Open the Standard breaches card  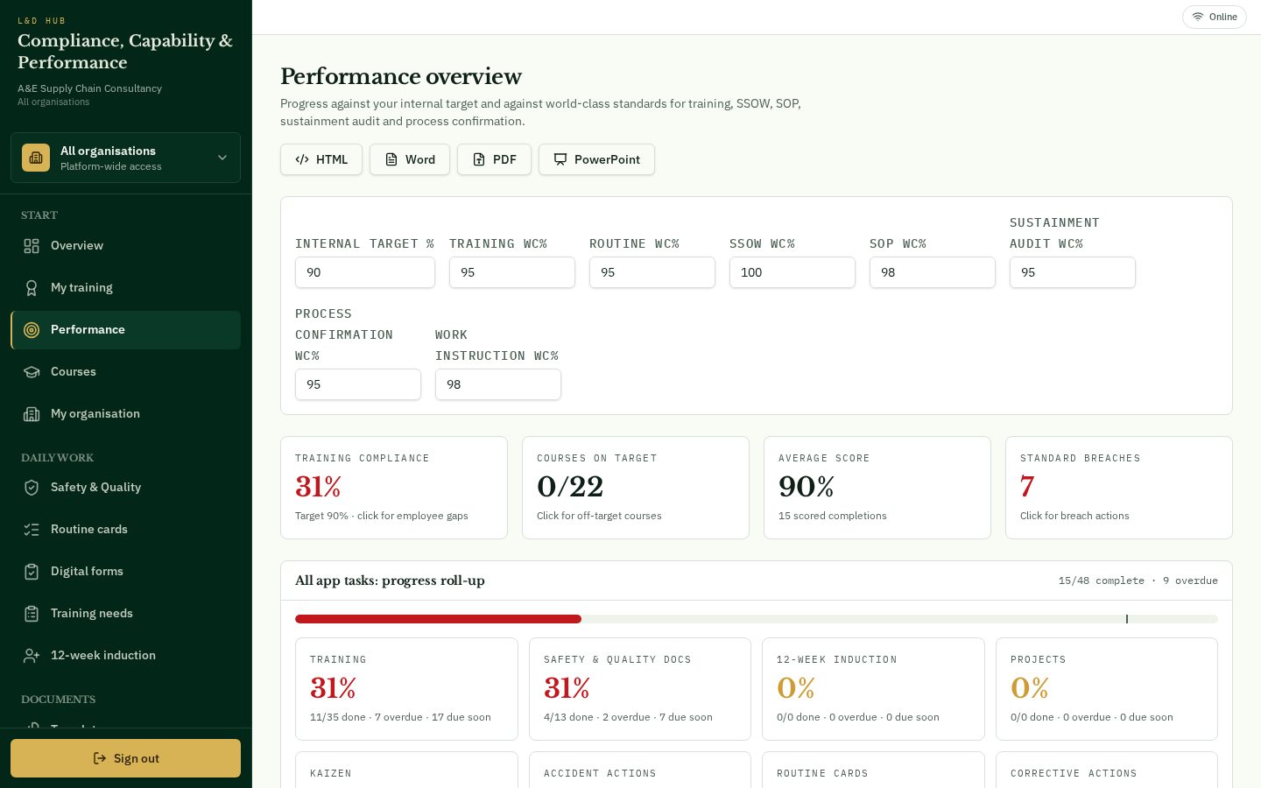point(1119,488)
